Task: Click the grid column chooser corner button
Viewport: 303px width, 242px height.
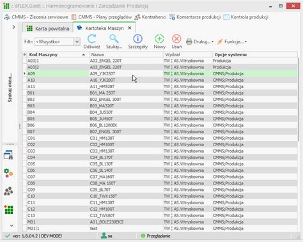Action: [x=25, y=55]
